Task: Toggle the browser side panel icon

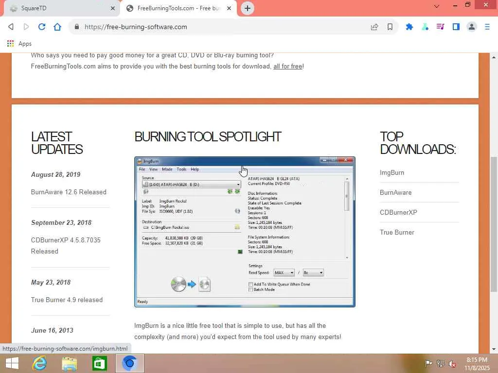Action: coord(456,27)
